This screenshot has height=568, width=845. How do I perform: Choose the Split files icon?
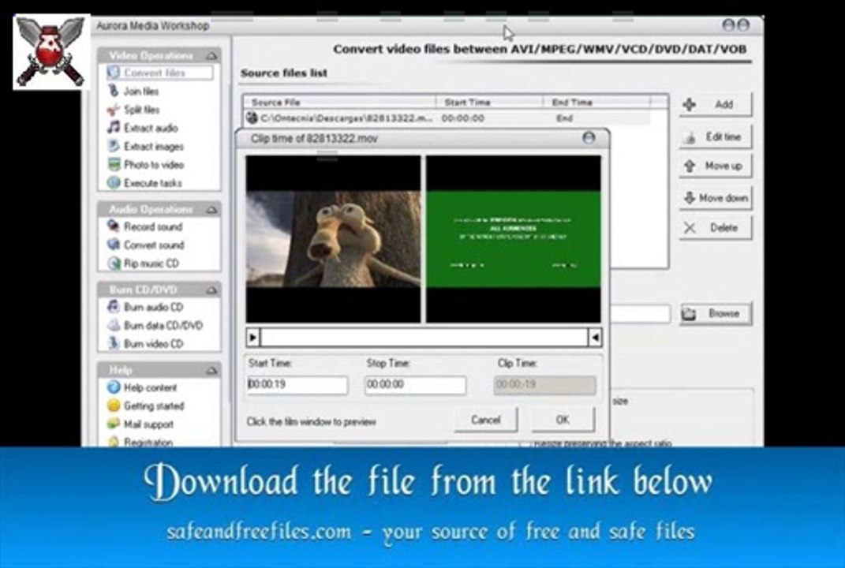point(113,110)
